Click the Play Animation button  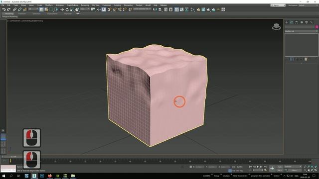258,167
